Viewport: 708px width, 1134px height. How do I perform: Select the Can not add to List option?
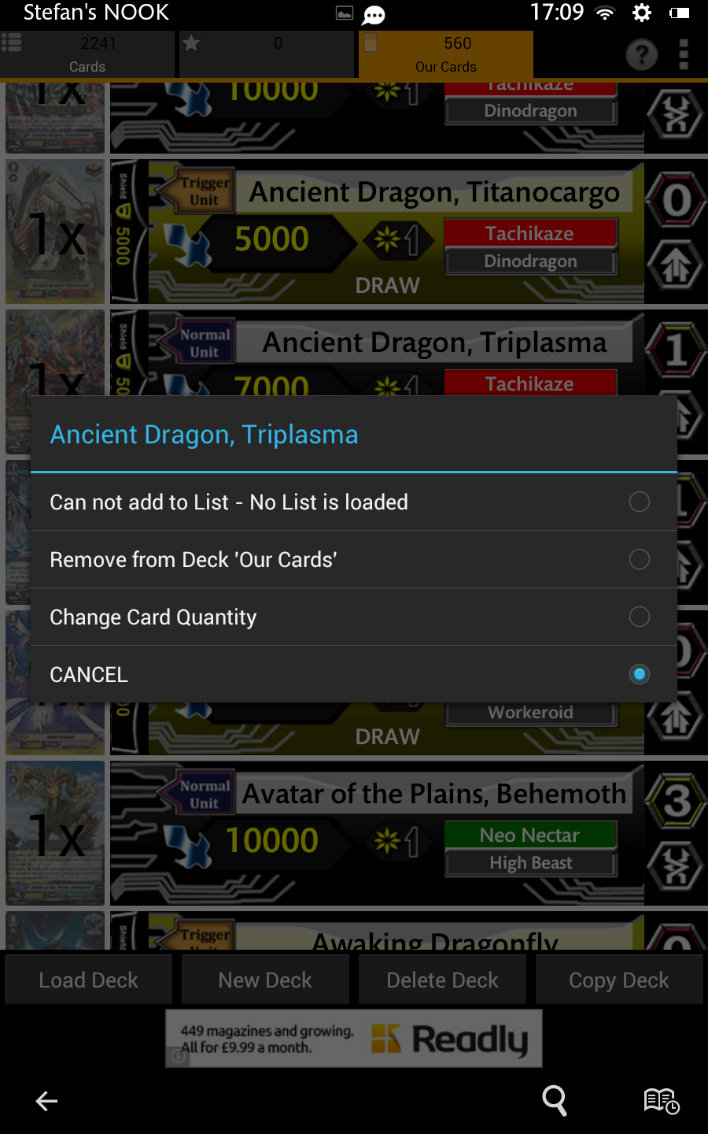click(x=354, y=502)
